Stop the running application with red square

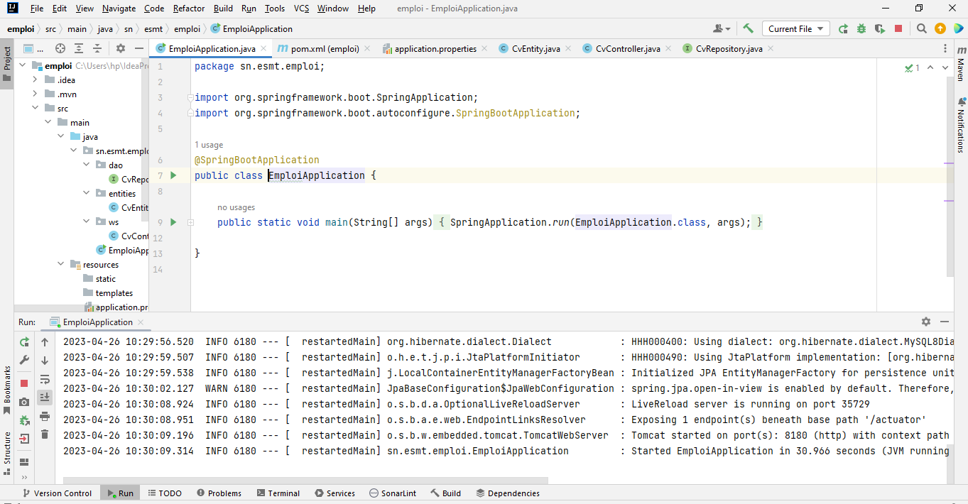898,28
